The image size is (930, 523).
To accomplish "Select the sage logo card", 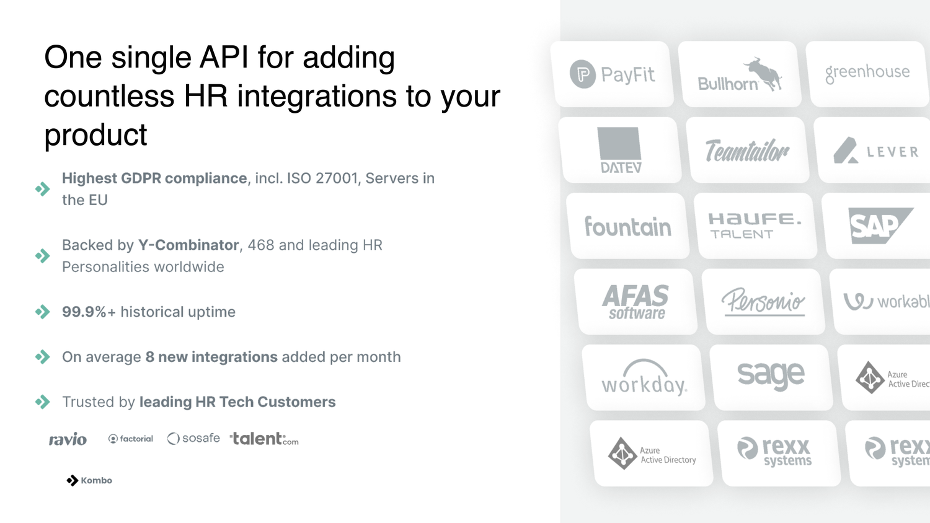I will [772, 378].
